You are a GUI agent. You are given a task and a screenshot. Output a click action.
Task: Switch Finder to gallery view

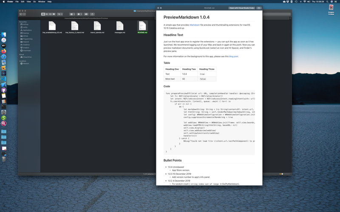click(54, 14)
